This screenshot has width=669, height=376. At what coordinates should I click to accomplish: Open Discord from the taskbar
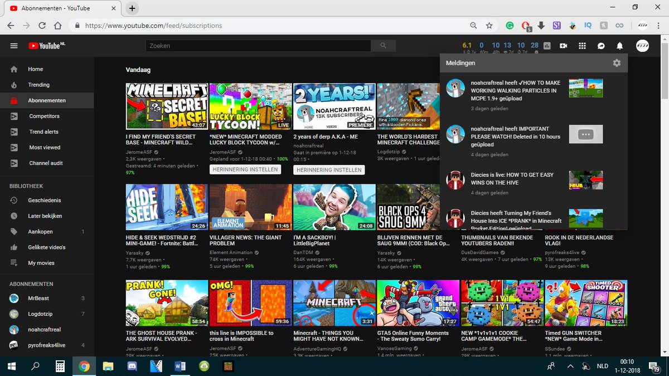(132, 366)
